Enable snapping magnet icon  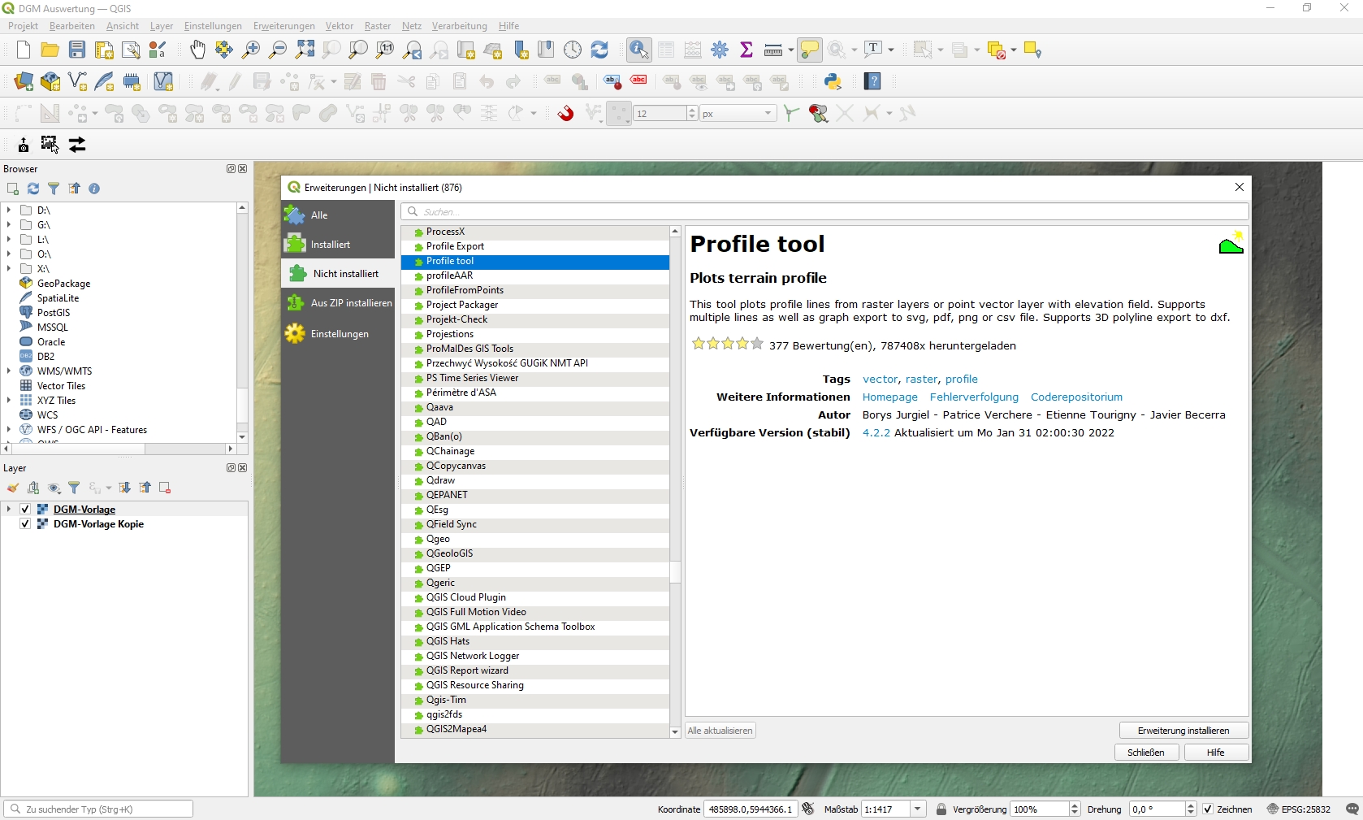(x=565, y=113)
